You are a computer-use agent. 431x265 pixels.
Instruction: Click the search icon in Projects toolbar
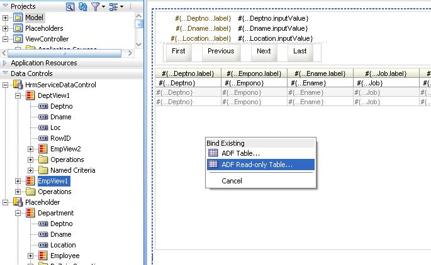coord(71,6)
